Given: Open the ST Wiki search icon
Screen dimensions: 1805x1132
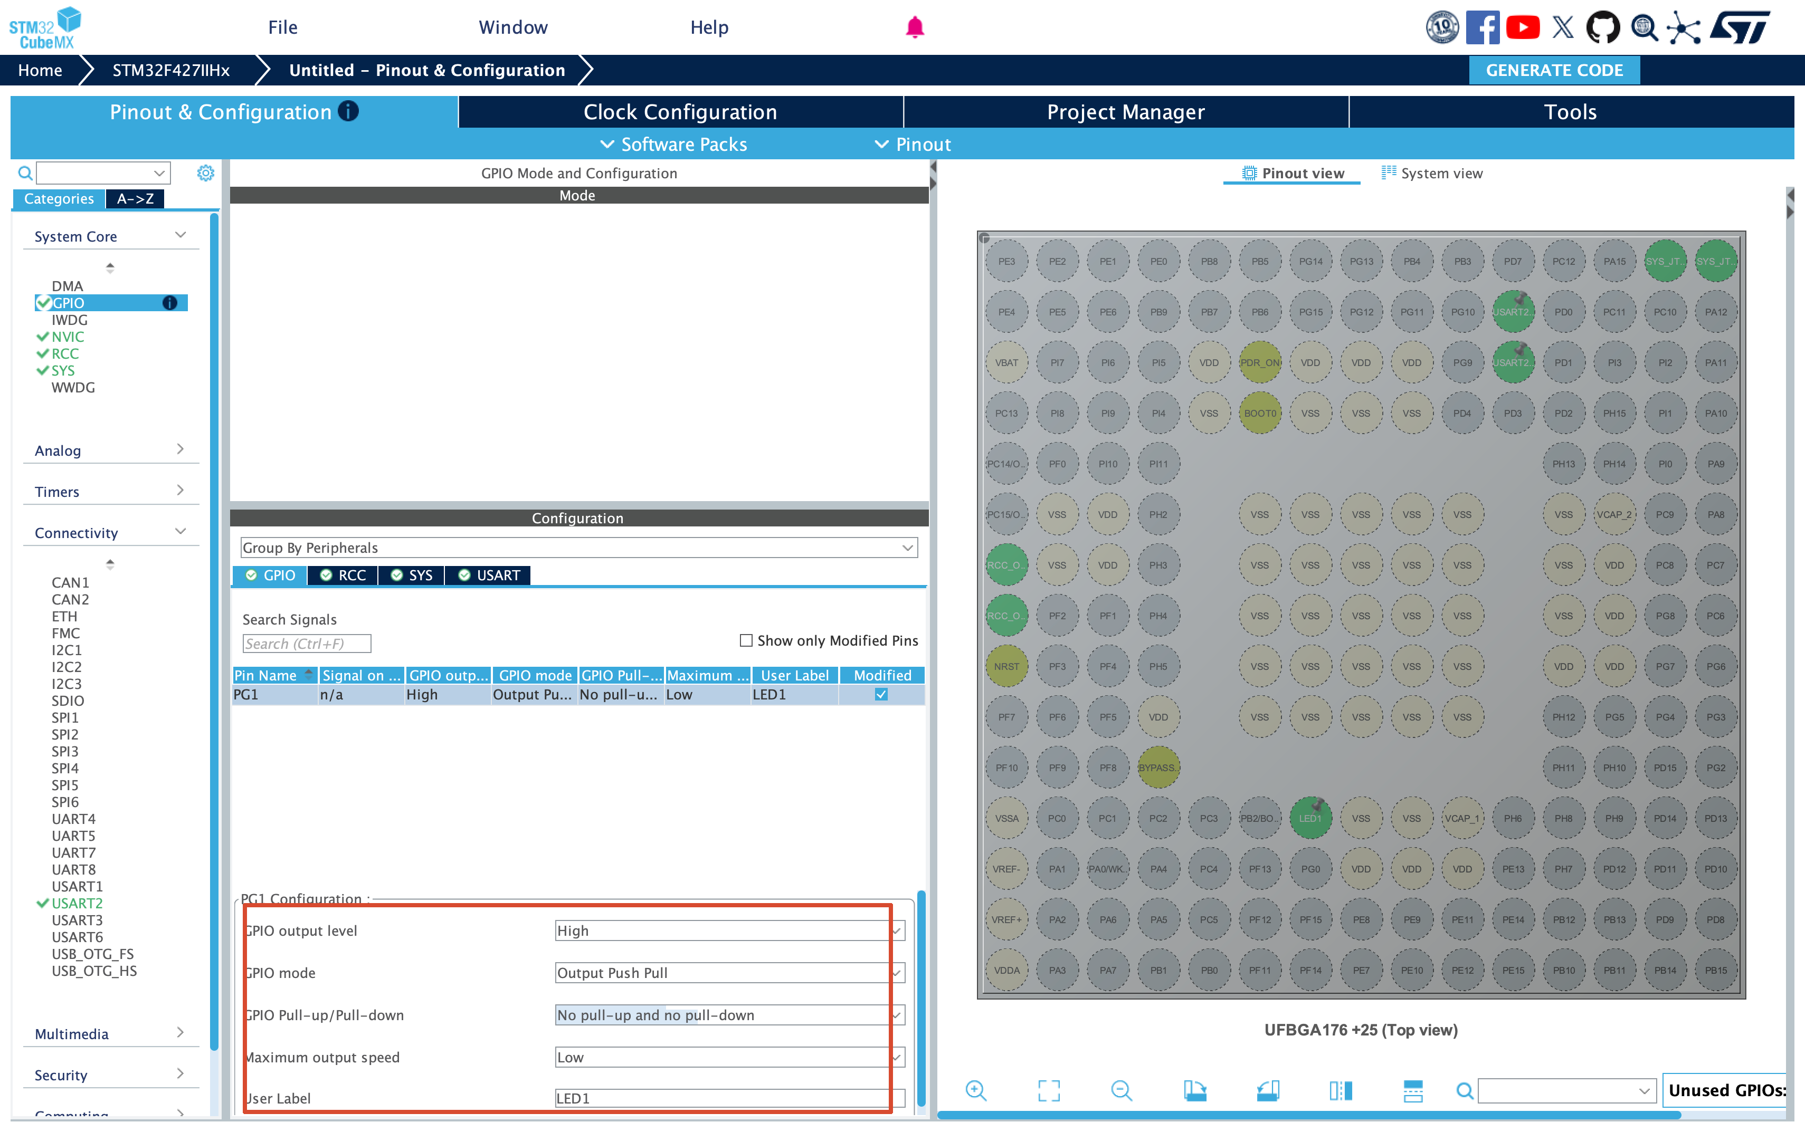Looking at the screenshot, I should point(1644,28).
